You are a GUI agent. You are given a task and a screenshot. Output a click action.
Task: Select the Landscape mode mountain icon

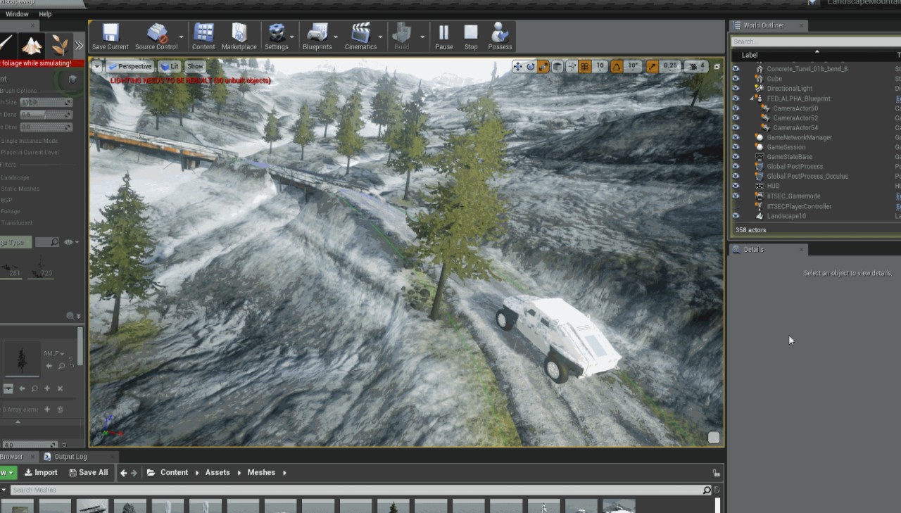(x=31, y=46)
